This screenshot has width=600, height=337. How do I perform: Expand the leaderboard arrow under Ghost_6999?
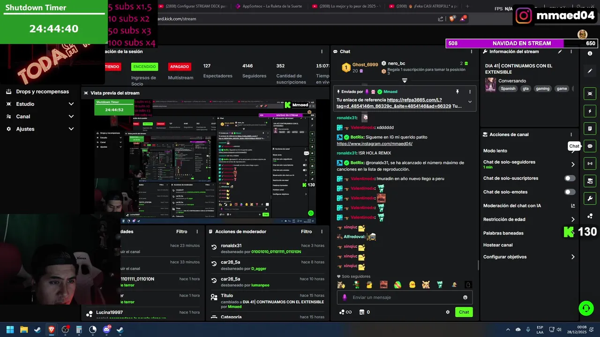405,81
